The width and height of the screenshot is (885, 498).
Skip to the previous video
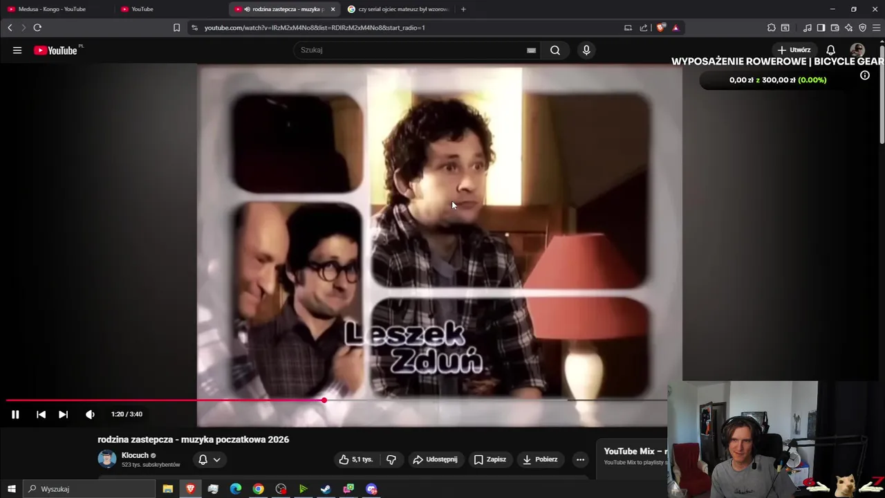(41, 414)
